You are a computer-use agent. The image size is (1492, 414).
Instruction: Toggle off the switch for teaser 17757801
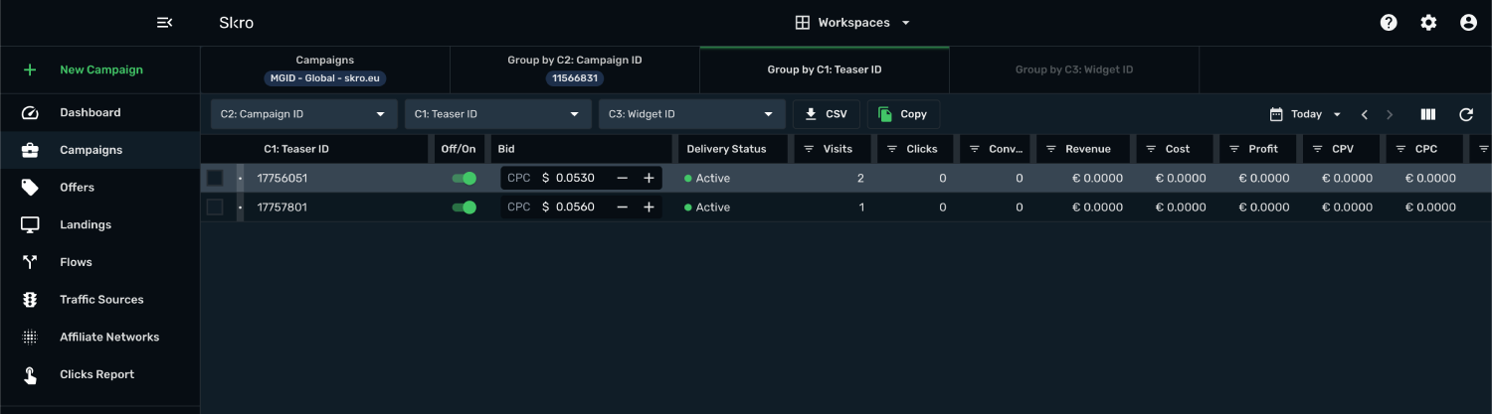click(x=464, y=207)
